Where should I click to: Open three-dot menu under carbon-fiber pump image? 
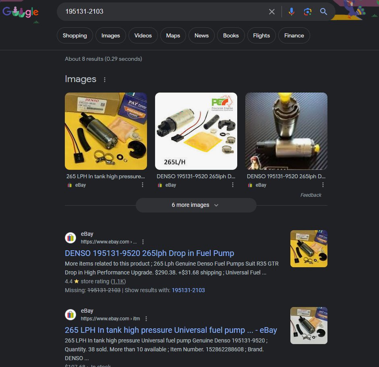[x=323, y=185]
